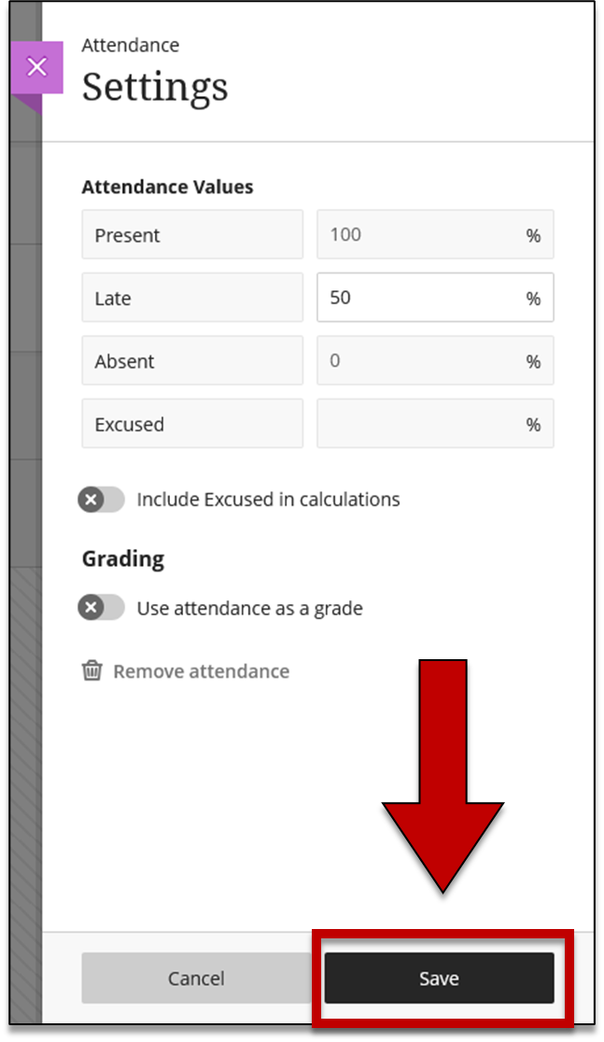Enable the Use attendance as a grade switch
Viewport: 604px width, 1042px height.
pyautogui.click(x=101, y=609)
